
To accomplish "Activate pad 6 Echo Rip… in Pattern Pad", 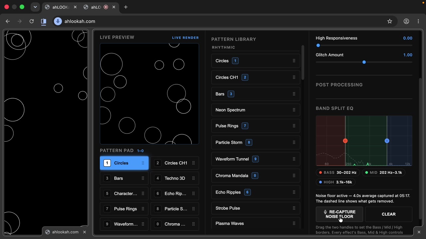I will tap(175, 194).
